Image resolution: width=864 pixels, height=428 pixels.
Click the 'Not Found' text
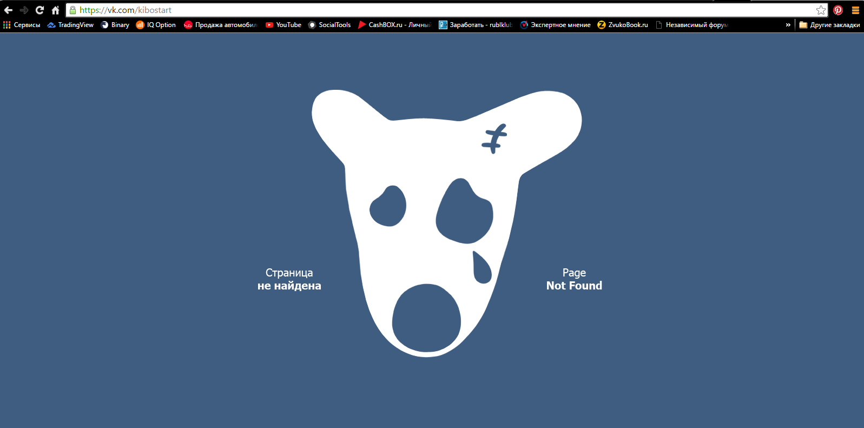click(574, 286)
